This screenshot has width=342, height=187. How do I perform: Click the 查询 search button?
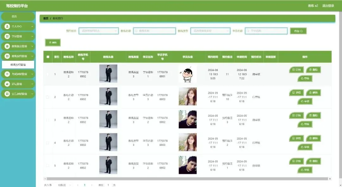[x=298, y=31]
